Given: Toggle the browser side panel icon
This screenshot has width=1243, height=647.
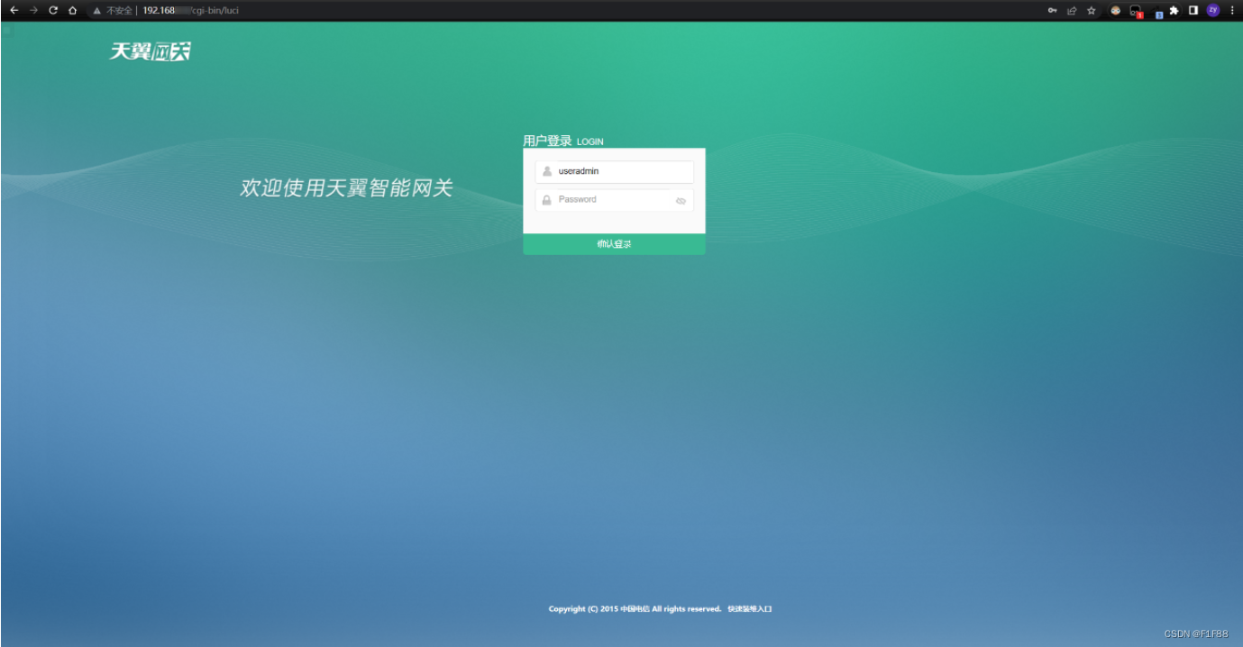Looking at the screenshot, I should click(x=1193, y=11).
